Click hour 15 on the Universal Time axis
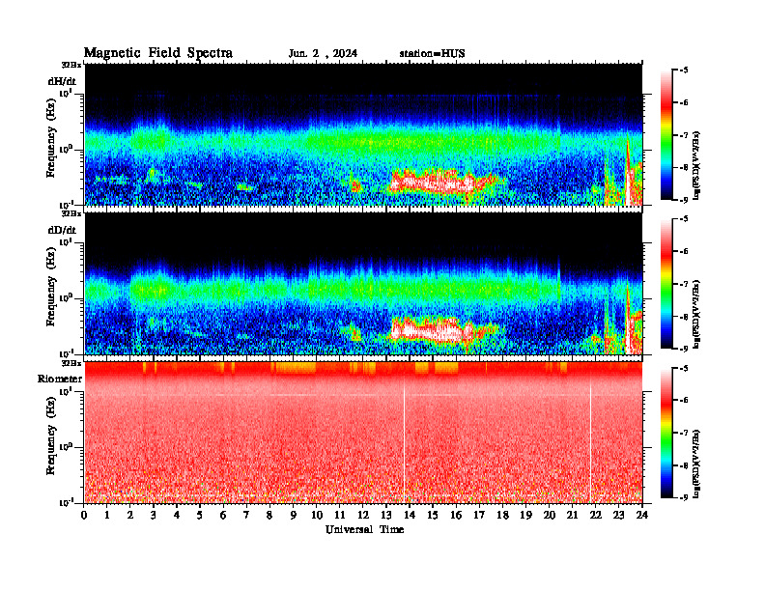 tap(433, 516)
